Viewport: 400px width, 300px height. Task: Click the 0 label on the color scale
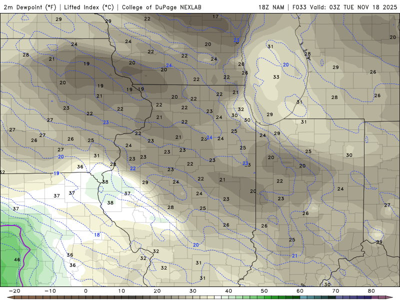point(85,291)
